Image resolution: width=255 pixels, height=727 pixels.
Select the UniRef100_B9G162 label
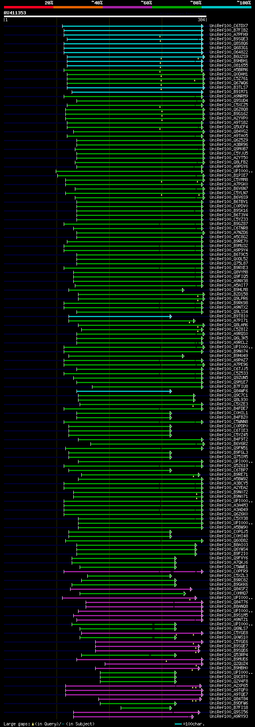(229, 114)
